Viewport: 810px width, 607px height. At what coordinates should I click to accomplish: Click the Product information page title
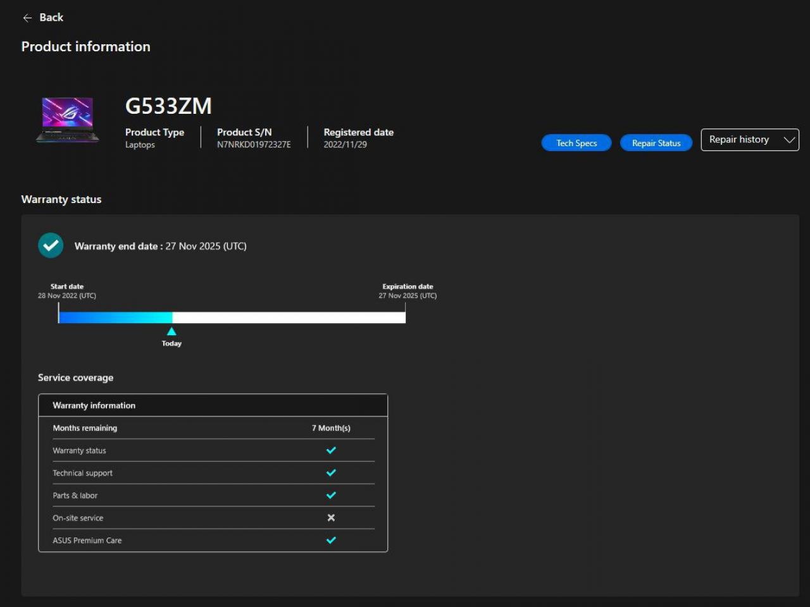(x=85, y=47)
